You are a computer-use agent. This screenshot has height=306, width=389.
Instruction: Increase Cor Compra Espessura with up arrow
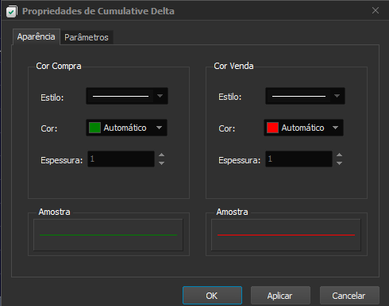(x=161, y=155)
